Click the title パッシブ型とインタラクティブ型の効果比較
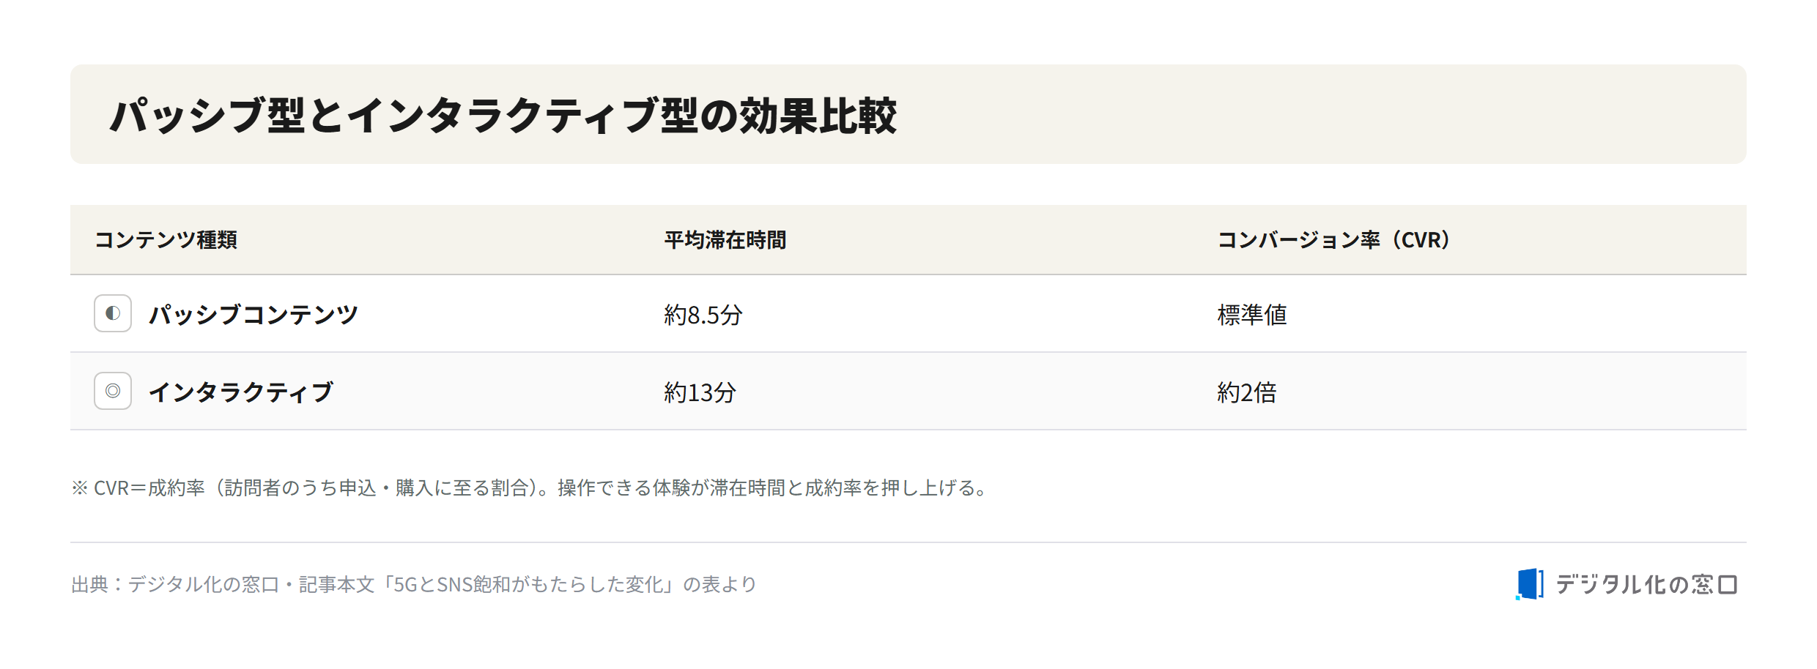Screen dimensions: 1817x669 point(503,116)
